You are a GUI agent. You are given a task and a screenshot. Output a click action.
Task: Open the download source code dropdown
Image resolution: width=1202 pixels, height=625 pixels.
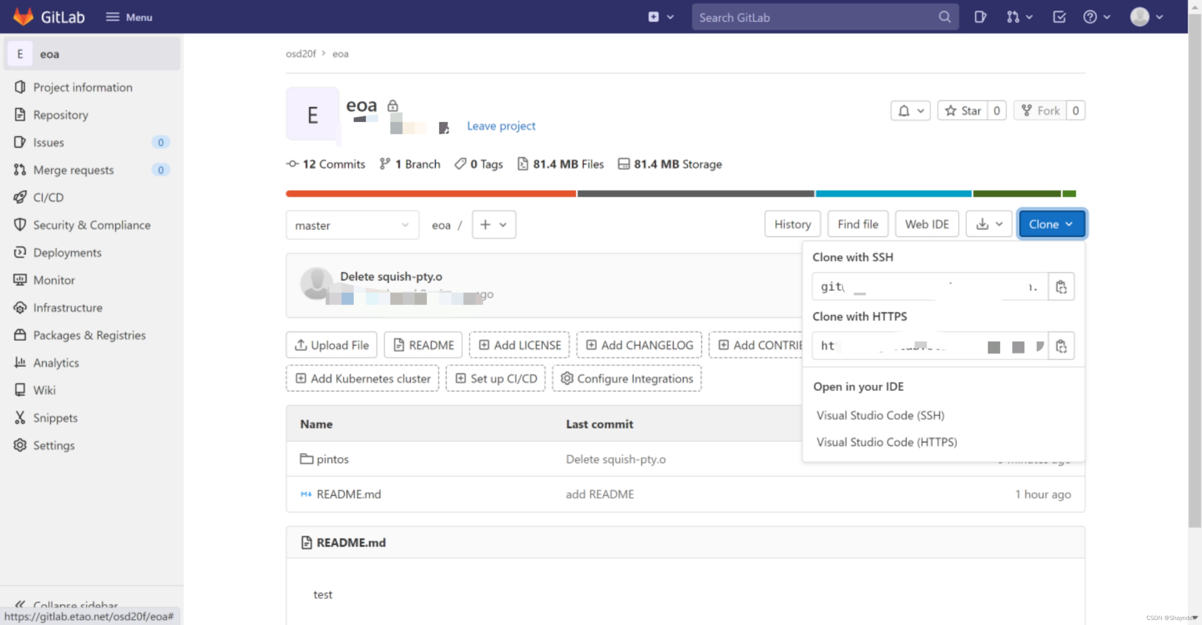click(x=988, y=224)
